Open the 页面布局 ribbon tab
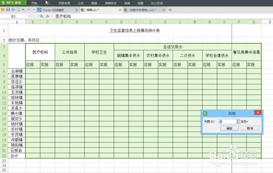273x173 pixels. pos(64,3)
